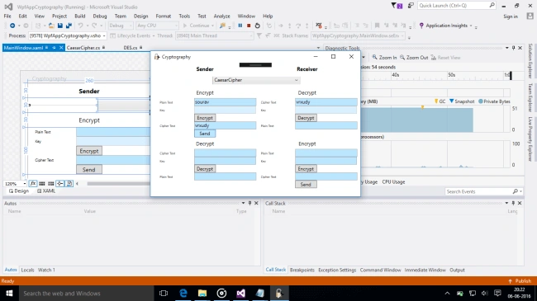Switch to the Locals tab
The height and width of the screenshot is (301, 537).
pyautogui.click(x=27, y=270)
